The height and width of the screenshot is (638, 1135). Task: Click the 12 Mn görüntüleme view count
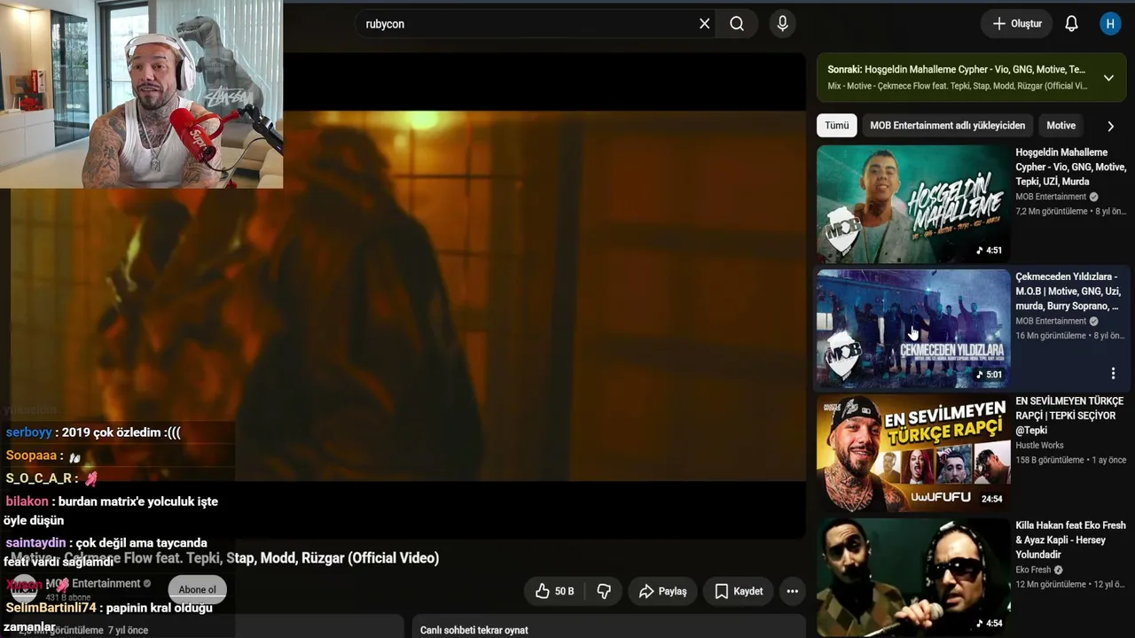1051,584
